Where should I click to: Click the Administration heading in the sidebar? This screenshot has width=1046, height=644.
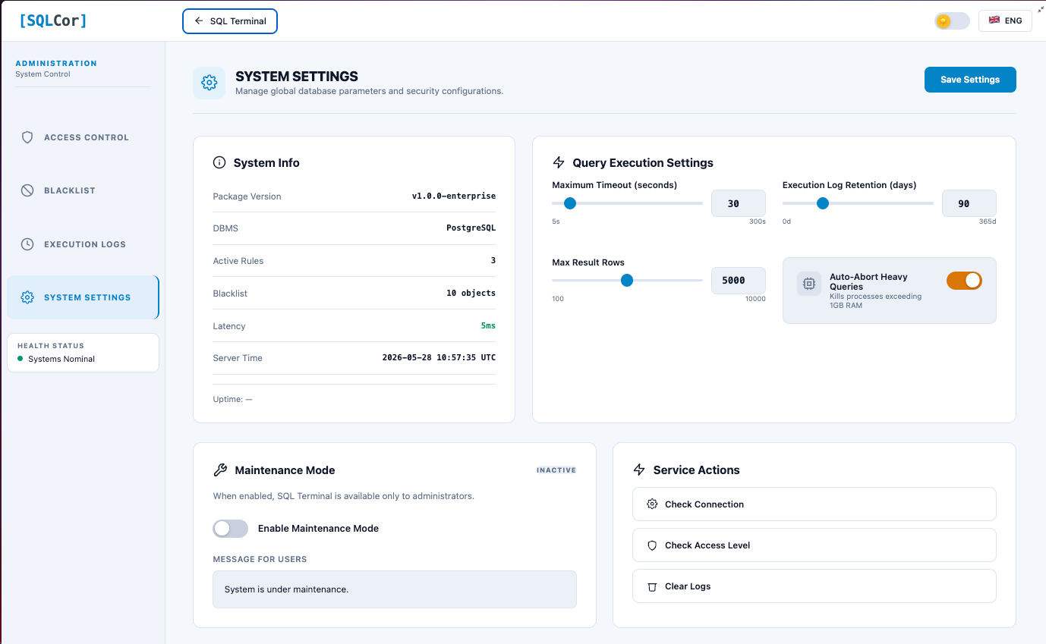[x=56, y=64]
